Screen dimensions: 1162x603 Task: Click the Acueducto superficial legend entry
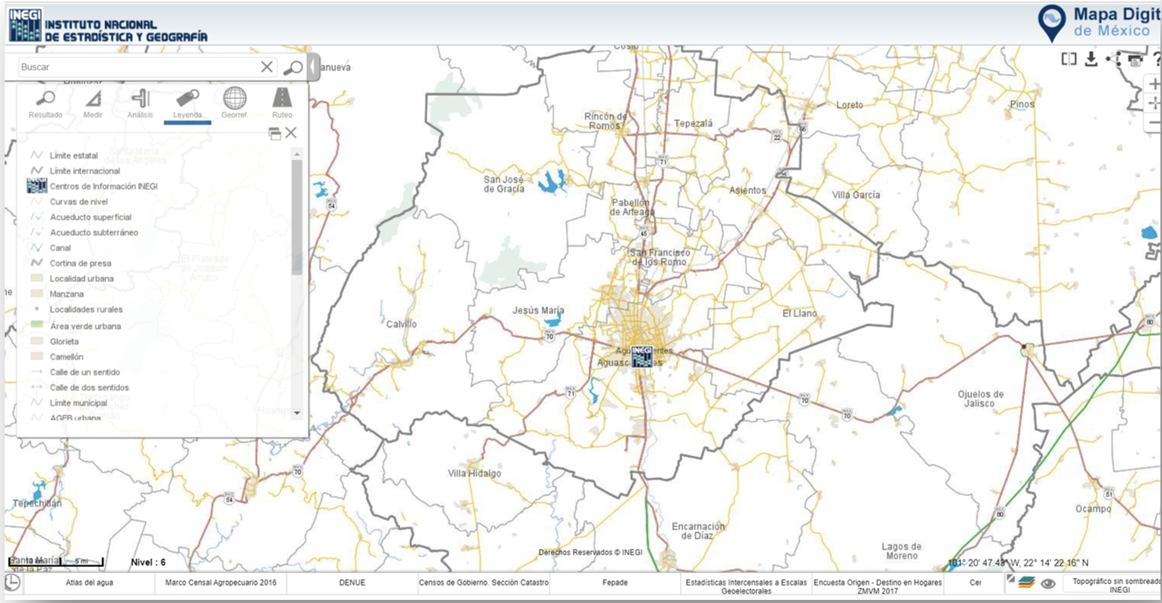pos(90,217)
